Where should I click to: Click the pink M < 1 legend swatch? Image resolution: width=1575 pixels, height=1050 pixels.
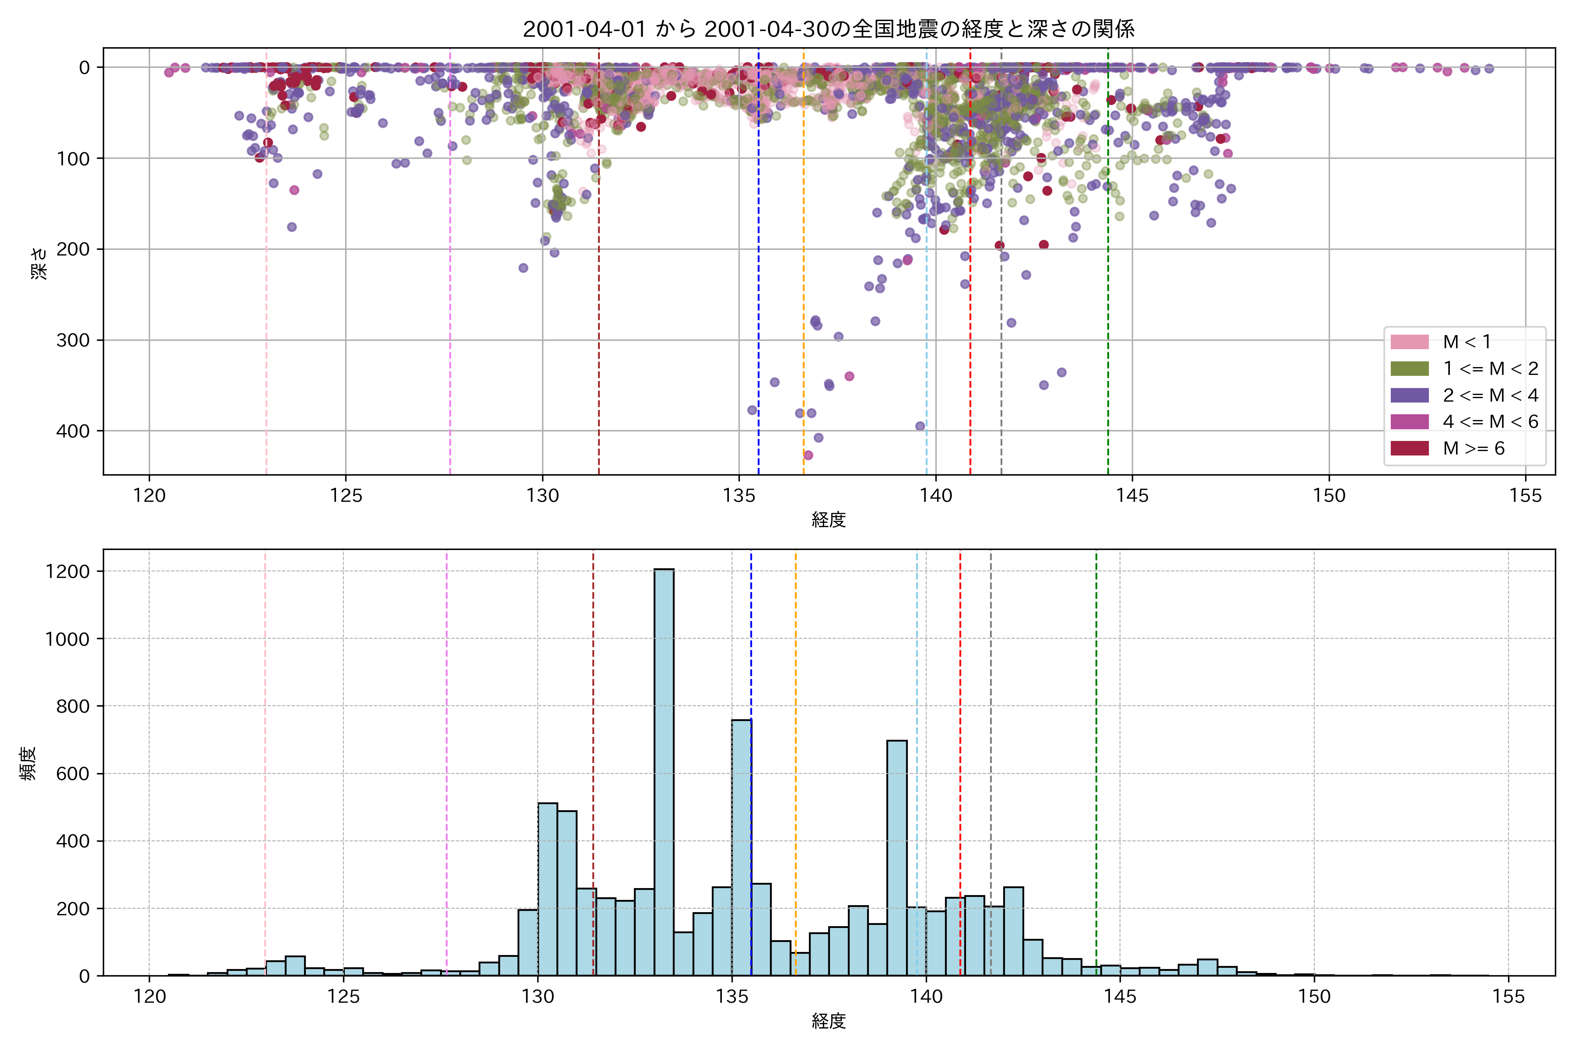pyautogui.click(x=1409, y=342)
